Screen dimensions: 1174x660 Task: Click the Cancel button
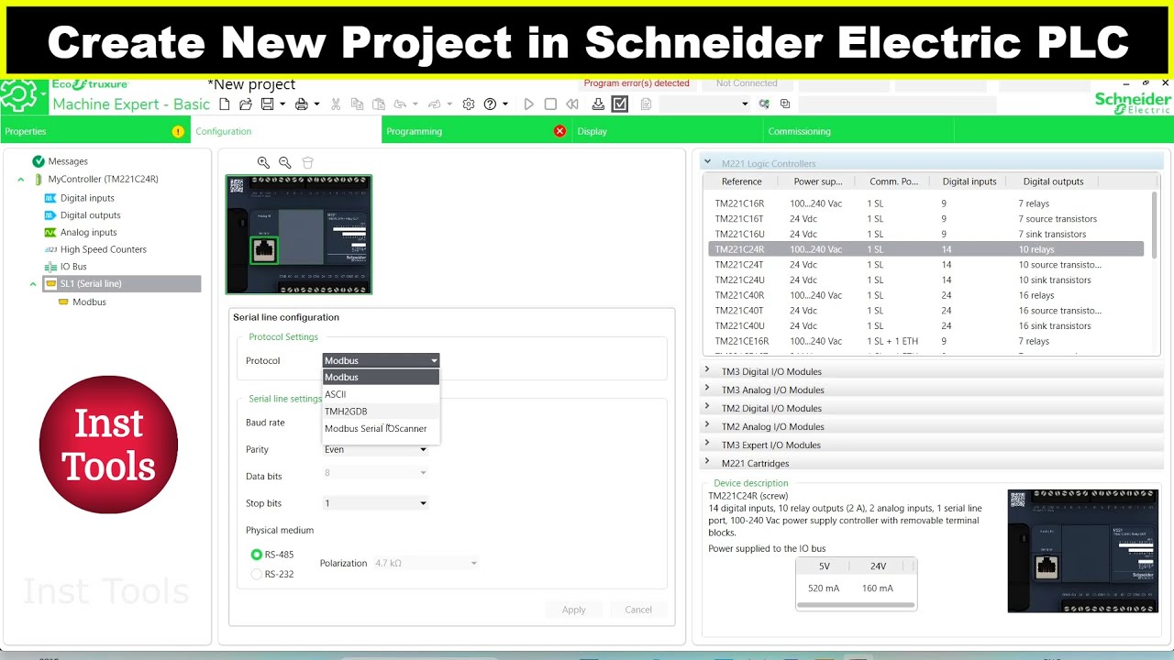tap(637, 609)
